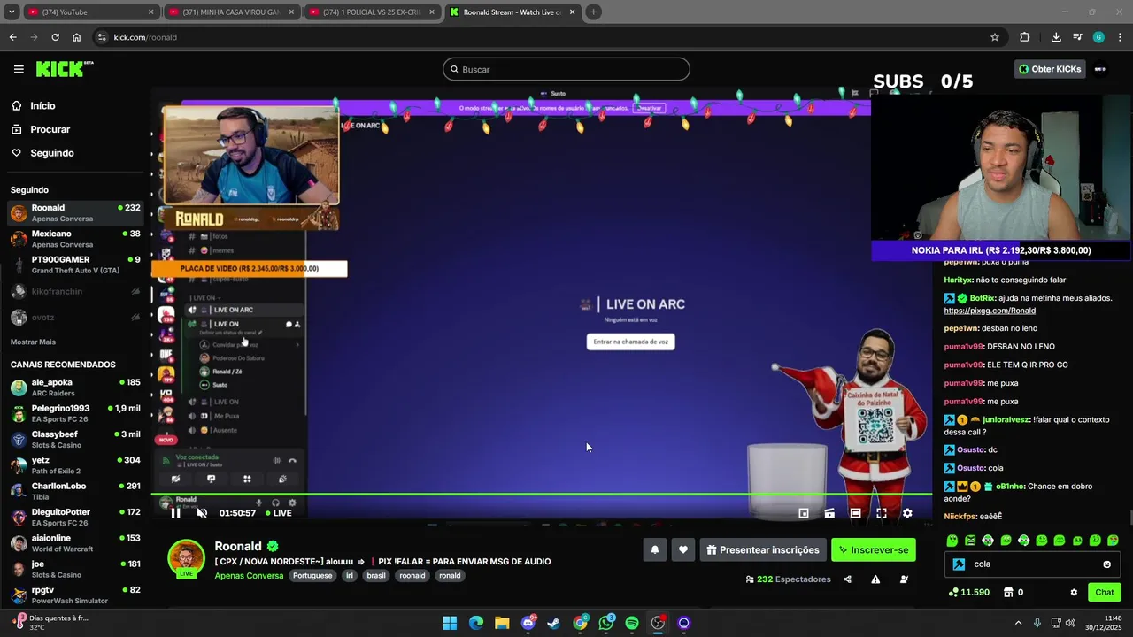Expand Mostrar Mais in following list

point(33,342)
